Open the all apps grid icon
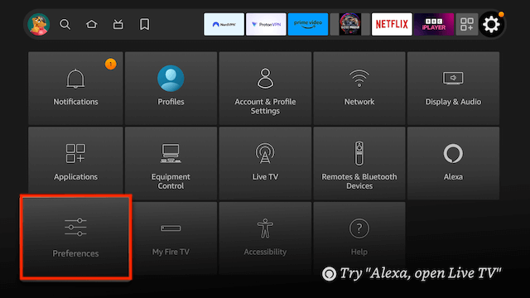This screenshot has width=530, height=298. point(467,24)
